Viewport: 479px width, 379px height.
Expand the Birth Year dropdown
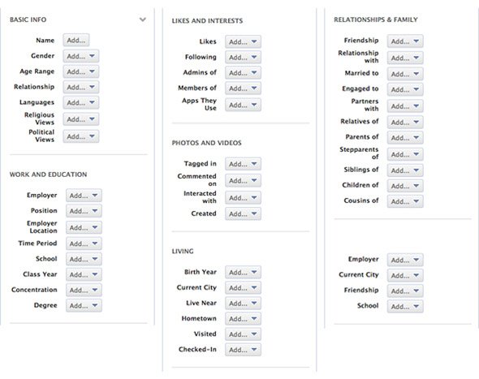coord(243,272)
